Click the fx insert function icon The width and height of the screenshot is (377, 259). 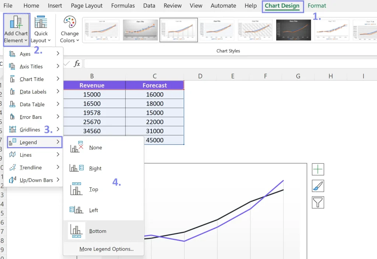(x=76, y=63)
